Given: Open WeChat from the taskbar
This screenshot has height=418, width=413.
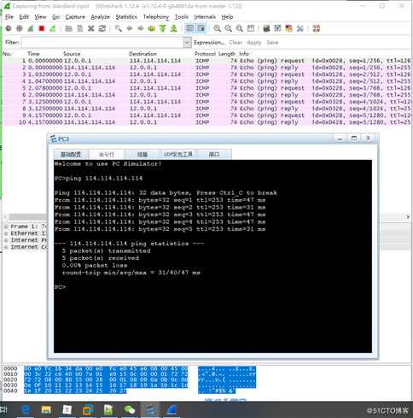Looking at the screenshot, I should (130, 410).
